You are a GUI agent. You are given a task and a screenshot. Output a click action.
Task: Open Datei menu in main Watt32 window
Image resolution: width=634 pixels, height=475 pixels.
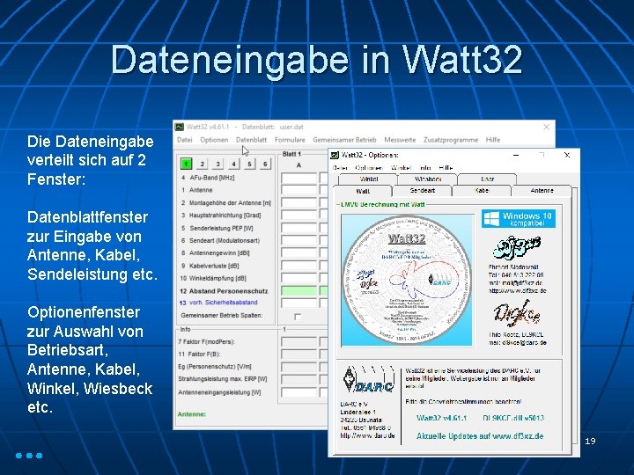[184, 140]
